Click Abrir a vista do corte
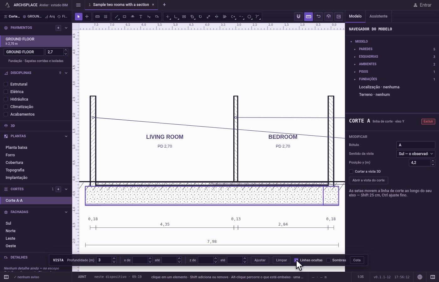 [368, 180]
